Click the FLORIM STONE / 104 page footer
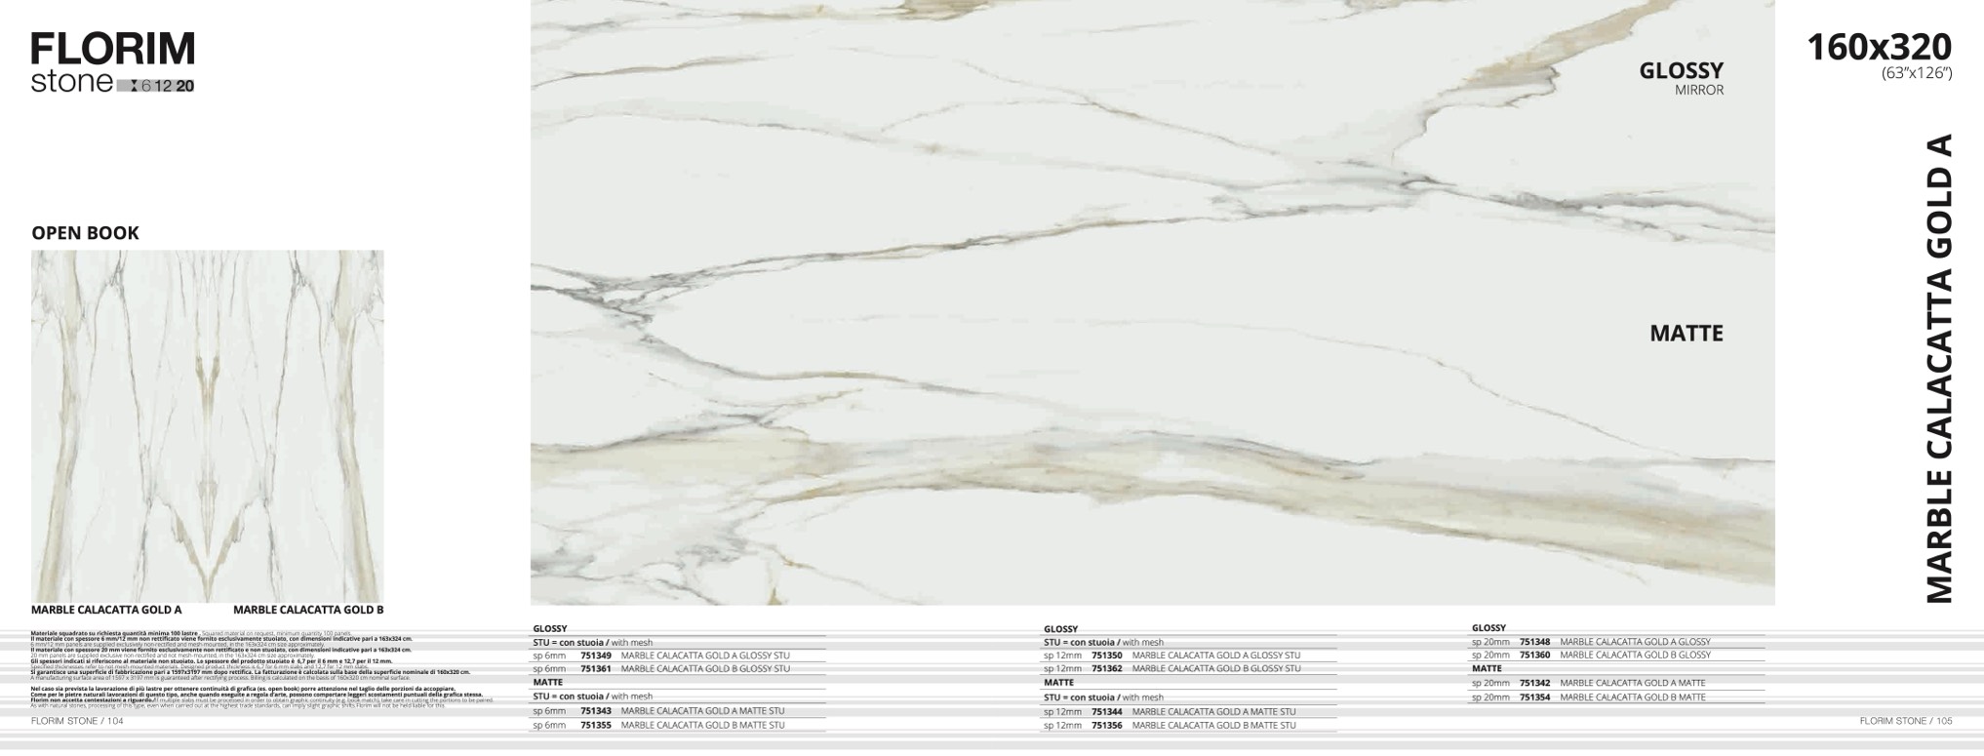Screen dimensions: 1984x756 (77, 721)
